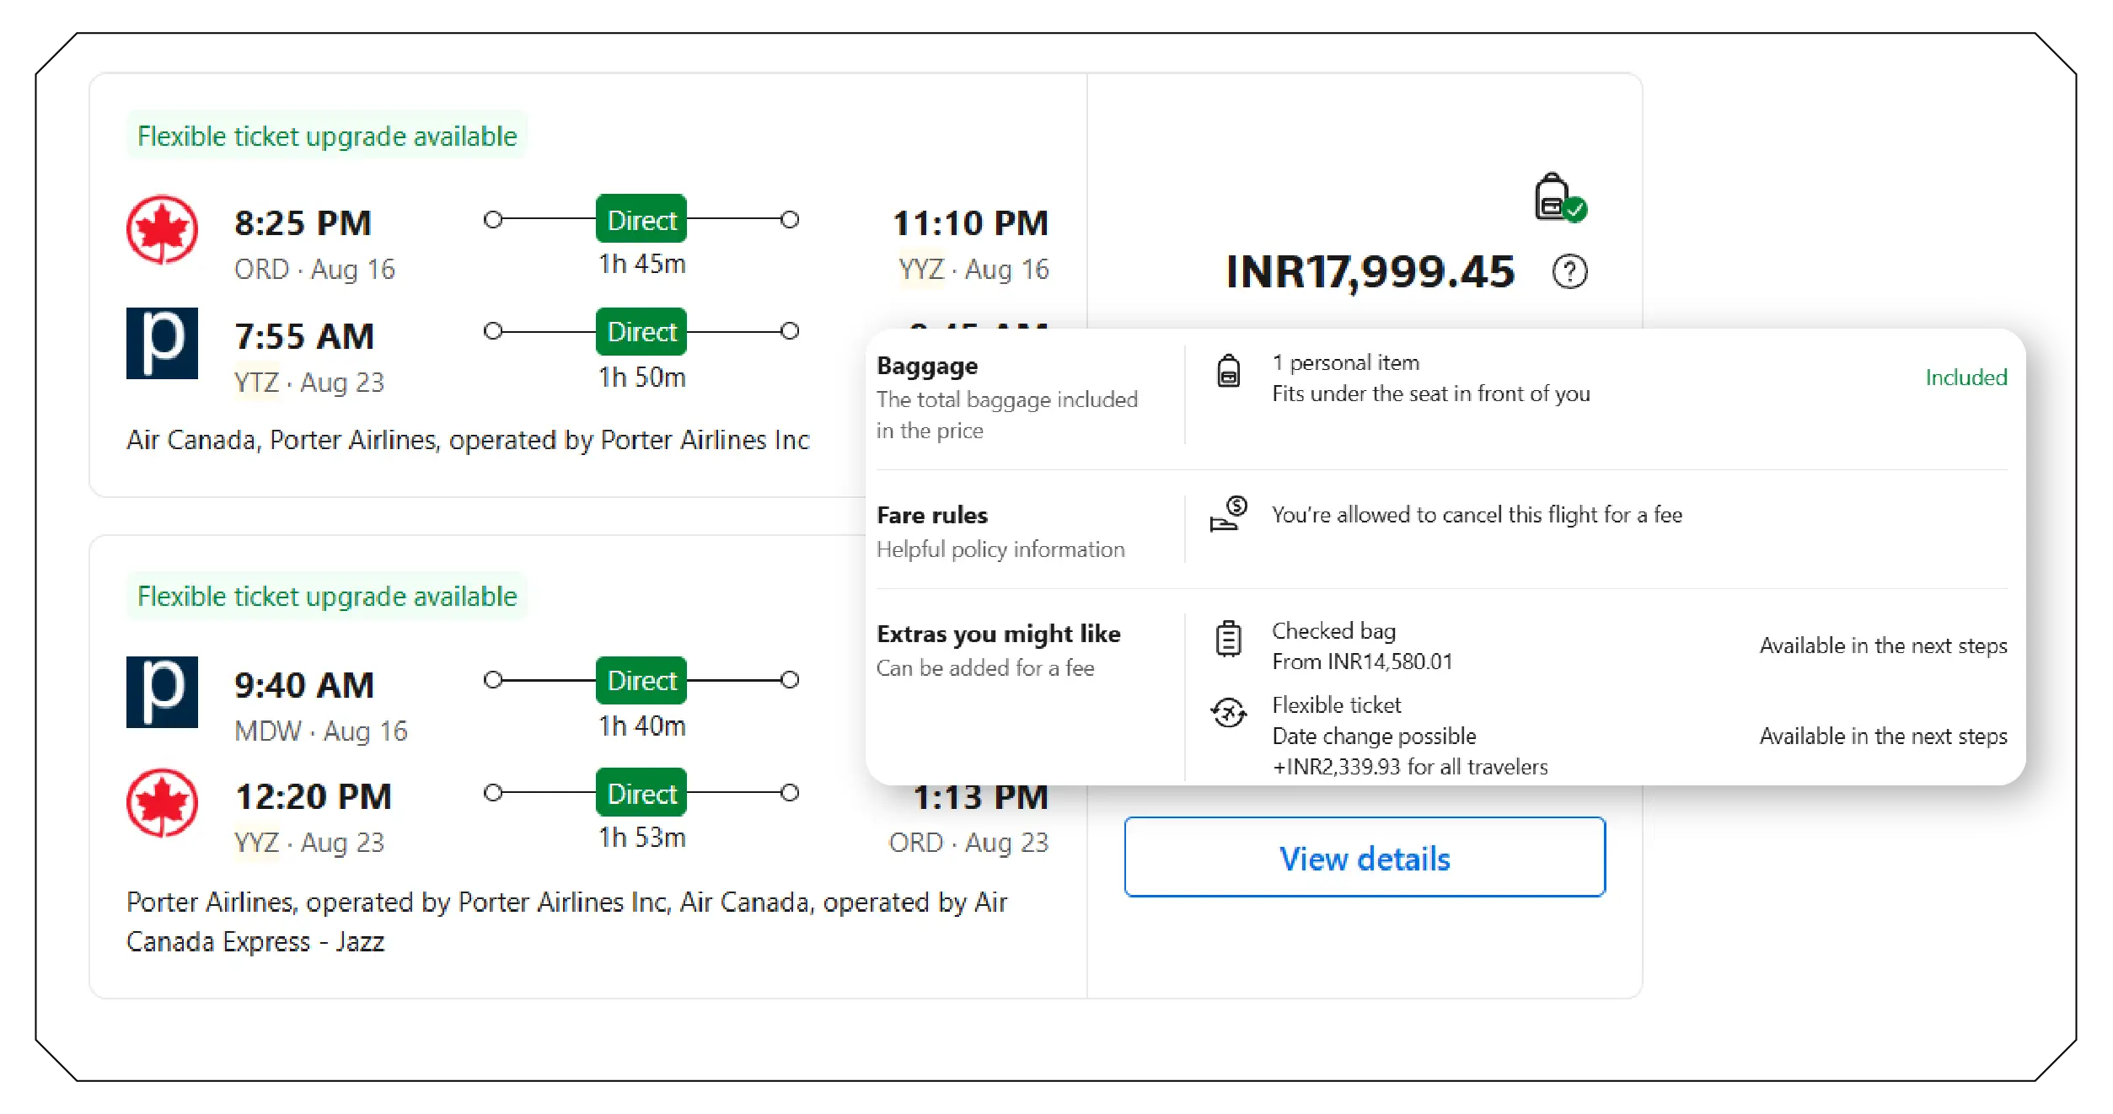Click the Air Canada logo on YYZ return leg
Image resolution: width=2113 pixels, height=1114 pixels.
162,806
